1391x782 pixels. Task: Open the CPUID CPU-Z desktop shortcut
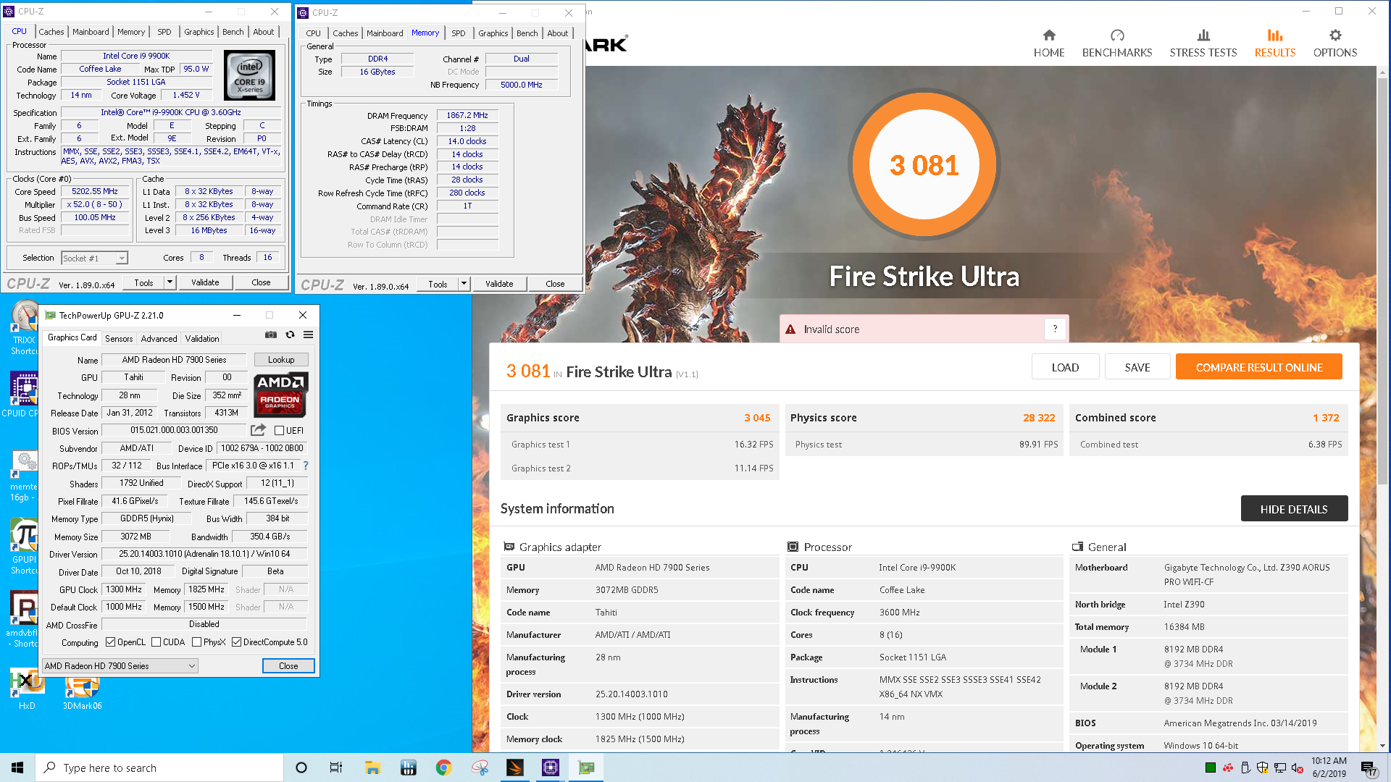click(x=23, y=395)
